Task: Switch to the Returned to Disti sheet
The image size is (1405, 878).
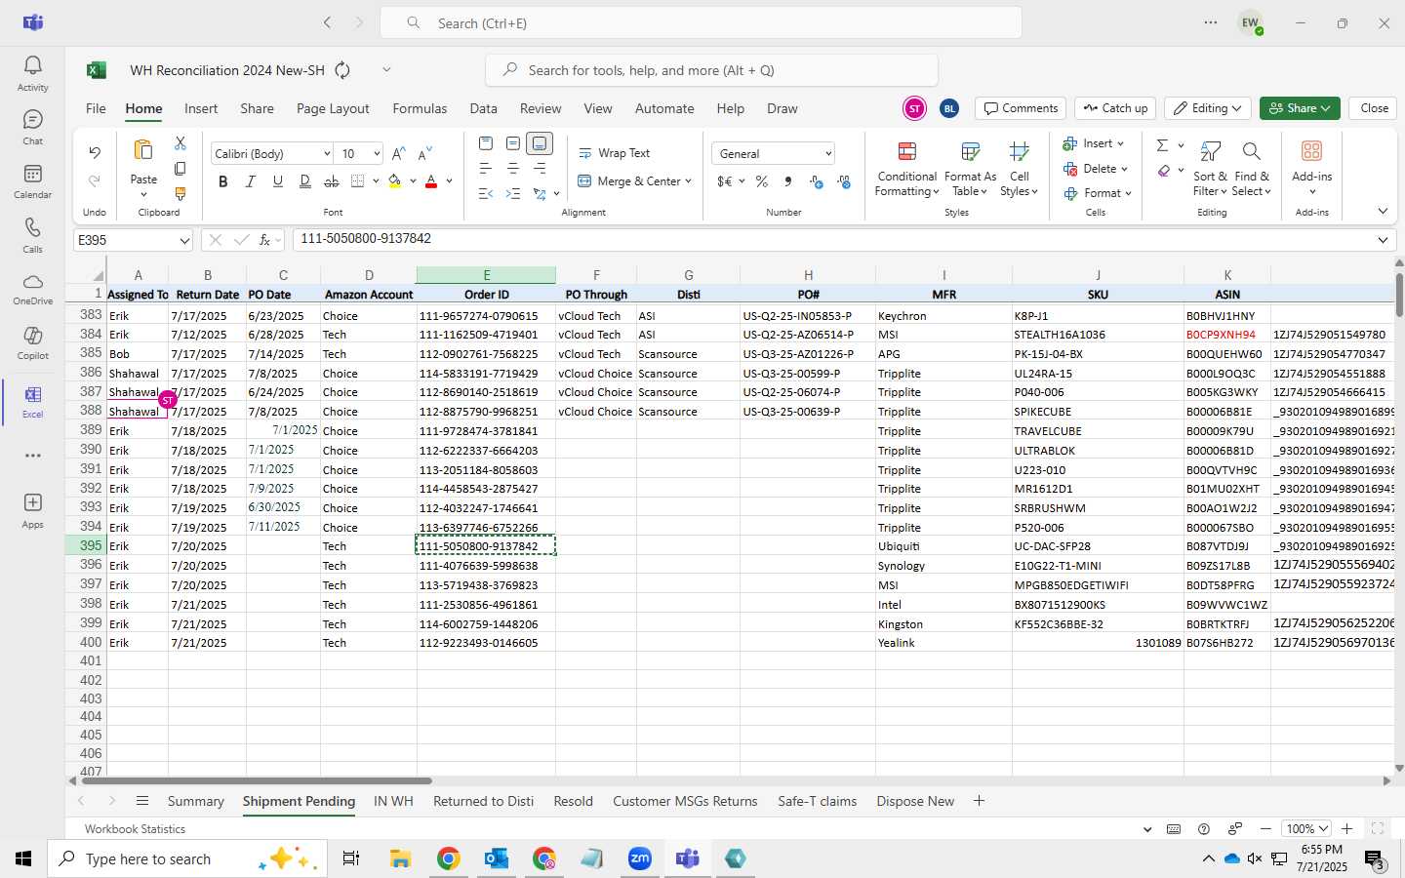Action: (483, 801)
